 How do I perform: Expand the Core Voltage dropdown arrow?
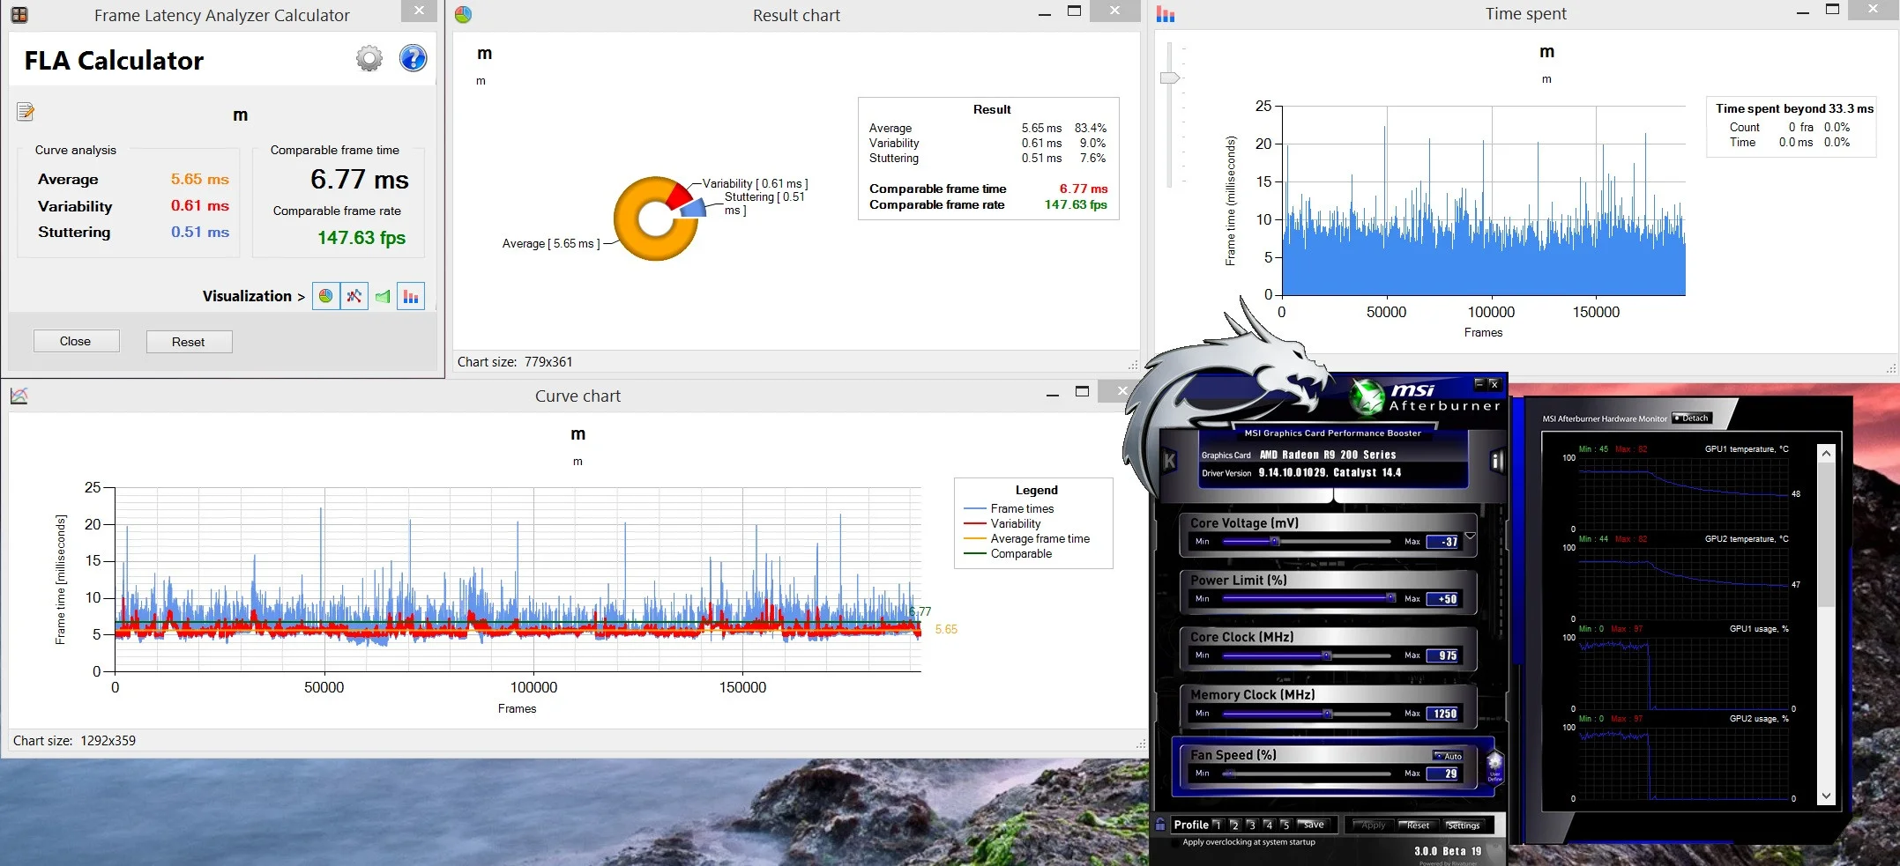[x=1470, y=536]
